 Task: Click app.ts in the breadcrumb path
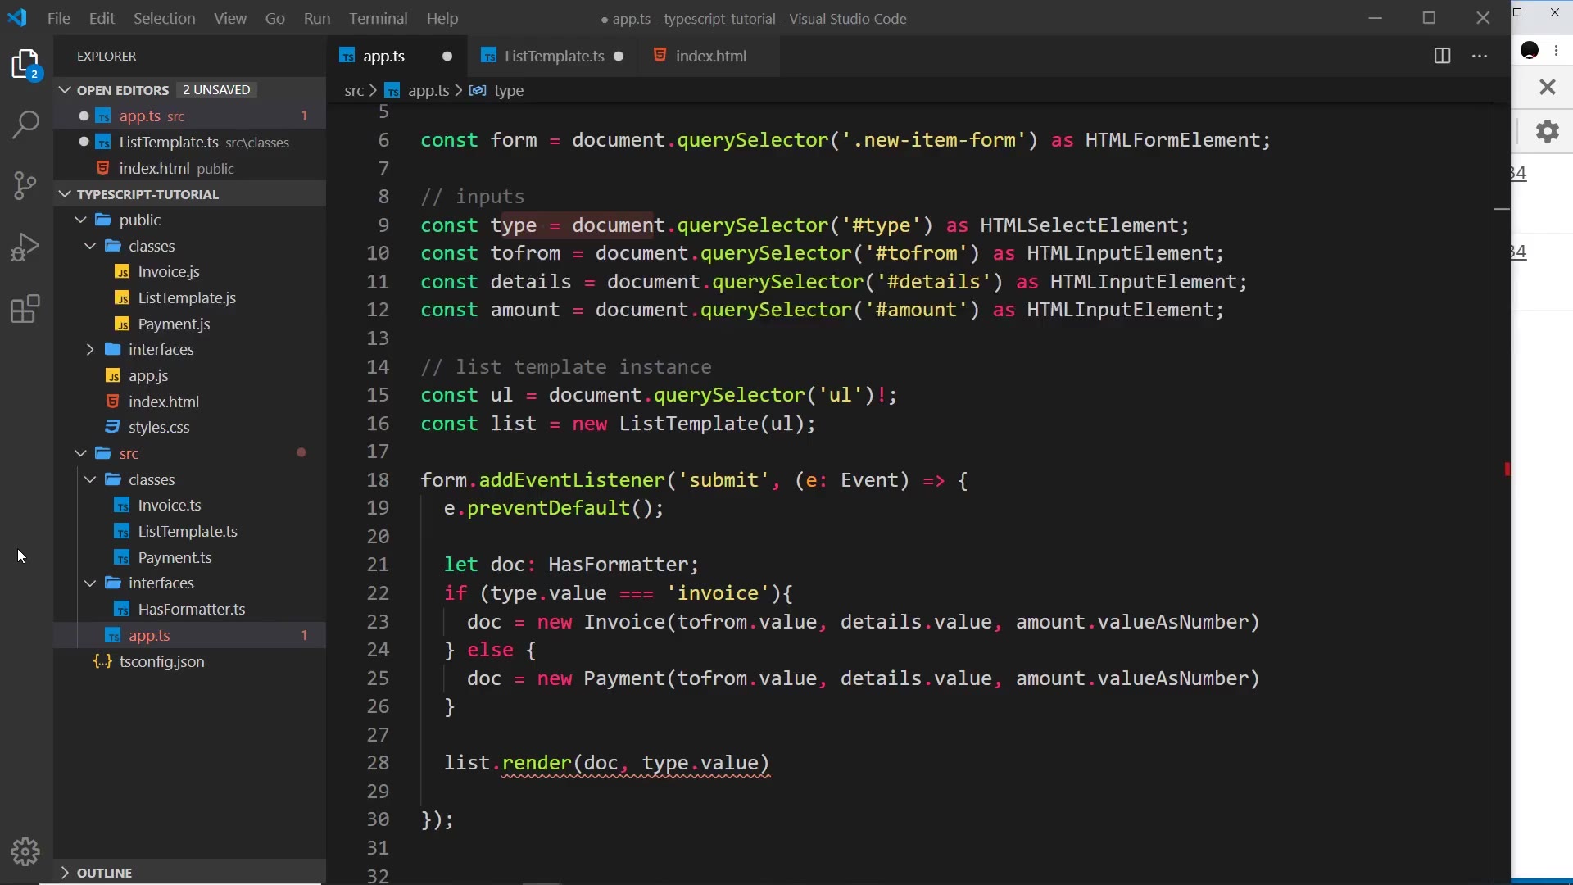(x=428, y=91)
